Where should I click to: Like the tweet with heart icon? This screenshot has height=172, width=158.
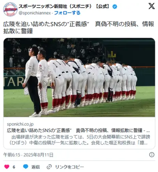[x=7, y=167]
